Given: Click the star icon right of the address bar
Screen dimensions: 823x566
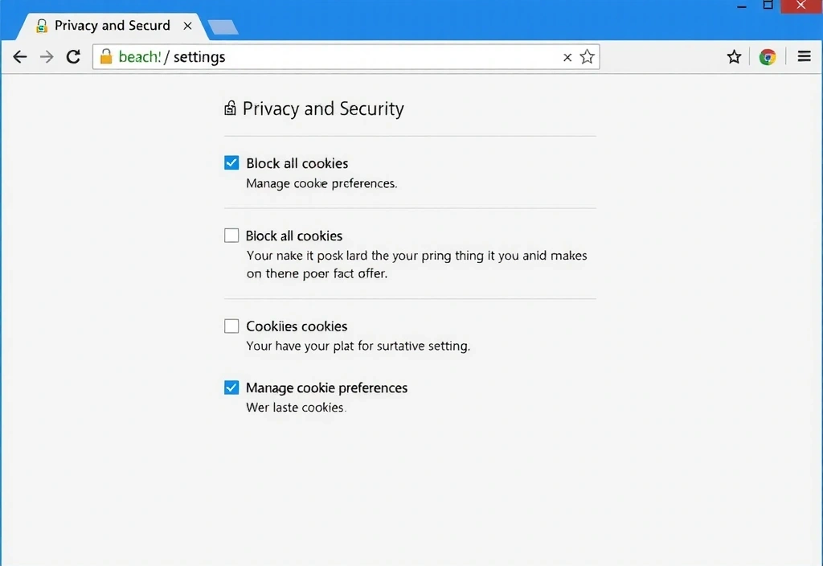Looking at the screenshot, I should pyautogui.click(x=733, y=56).
